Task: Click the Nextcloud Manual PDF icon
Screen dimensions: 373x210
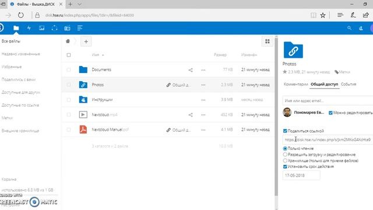Action: [83, 129]
